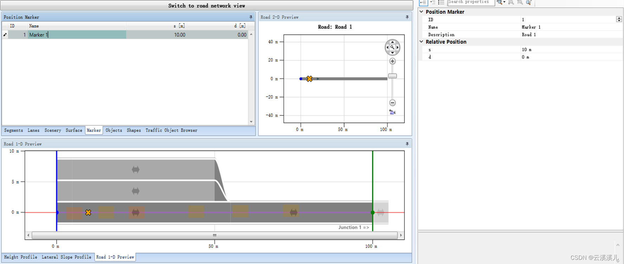Image resolution: width=624 pixels, height=264 pixels.
Task: Click the 2-D preview zoom slider handle
Action: (x=392, y=76)
